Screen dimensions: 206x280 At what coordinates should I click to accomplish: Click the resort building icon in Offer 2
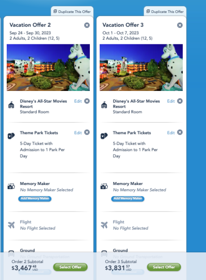[11, 105]
